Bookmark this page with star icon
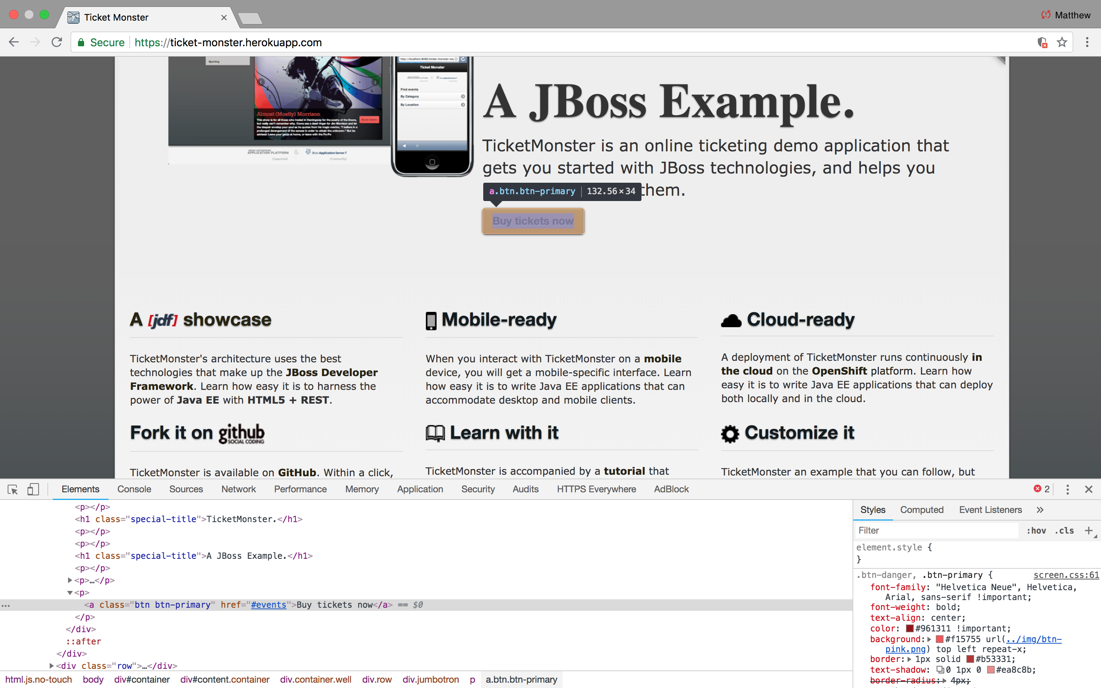 pos(1062,42)
